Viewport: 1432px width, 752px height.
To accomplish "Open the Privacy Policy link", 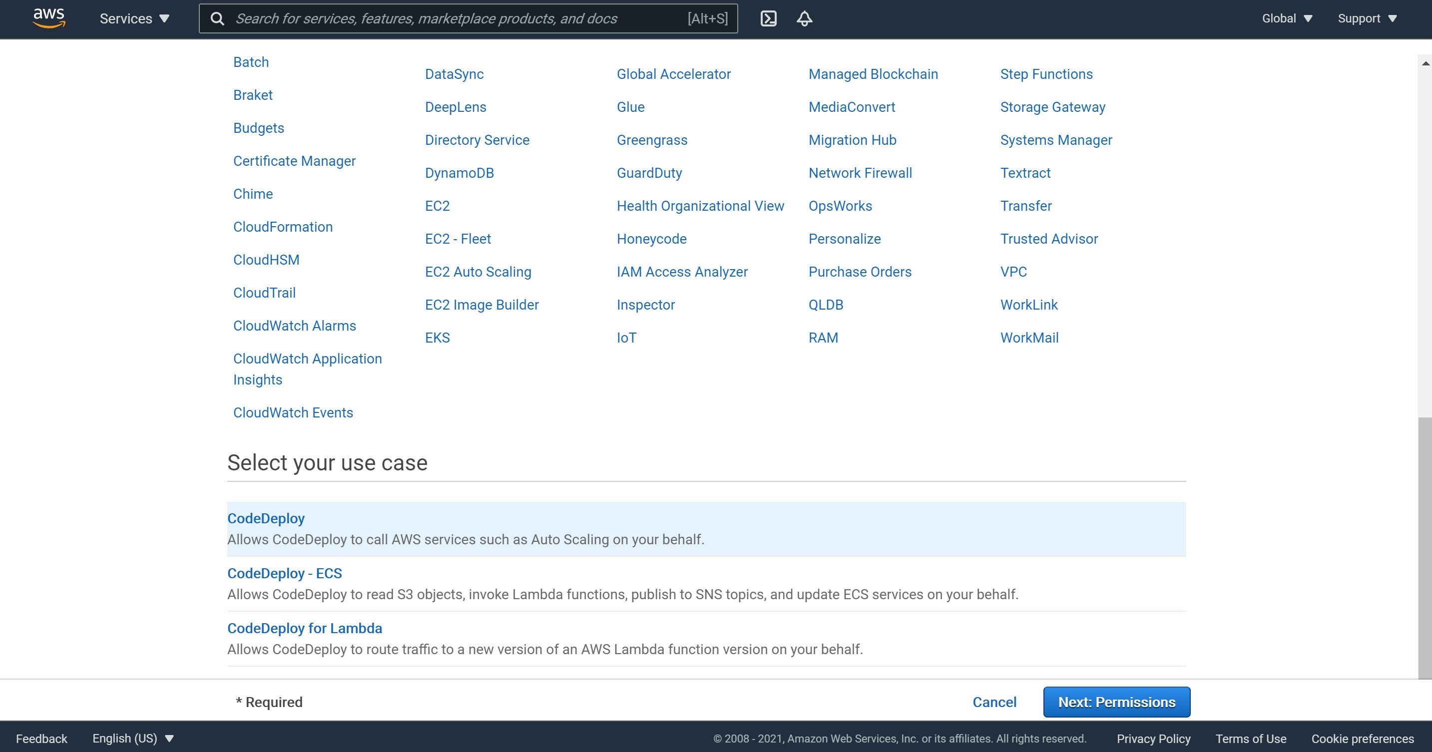I will (1153, 738).
